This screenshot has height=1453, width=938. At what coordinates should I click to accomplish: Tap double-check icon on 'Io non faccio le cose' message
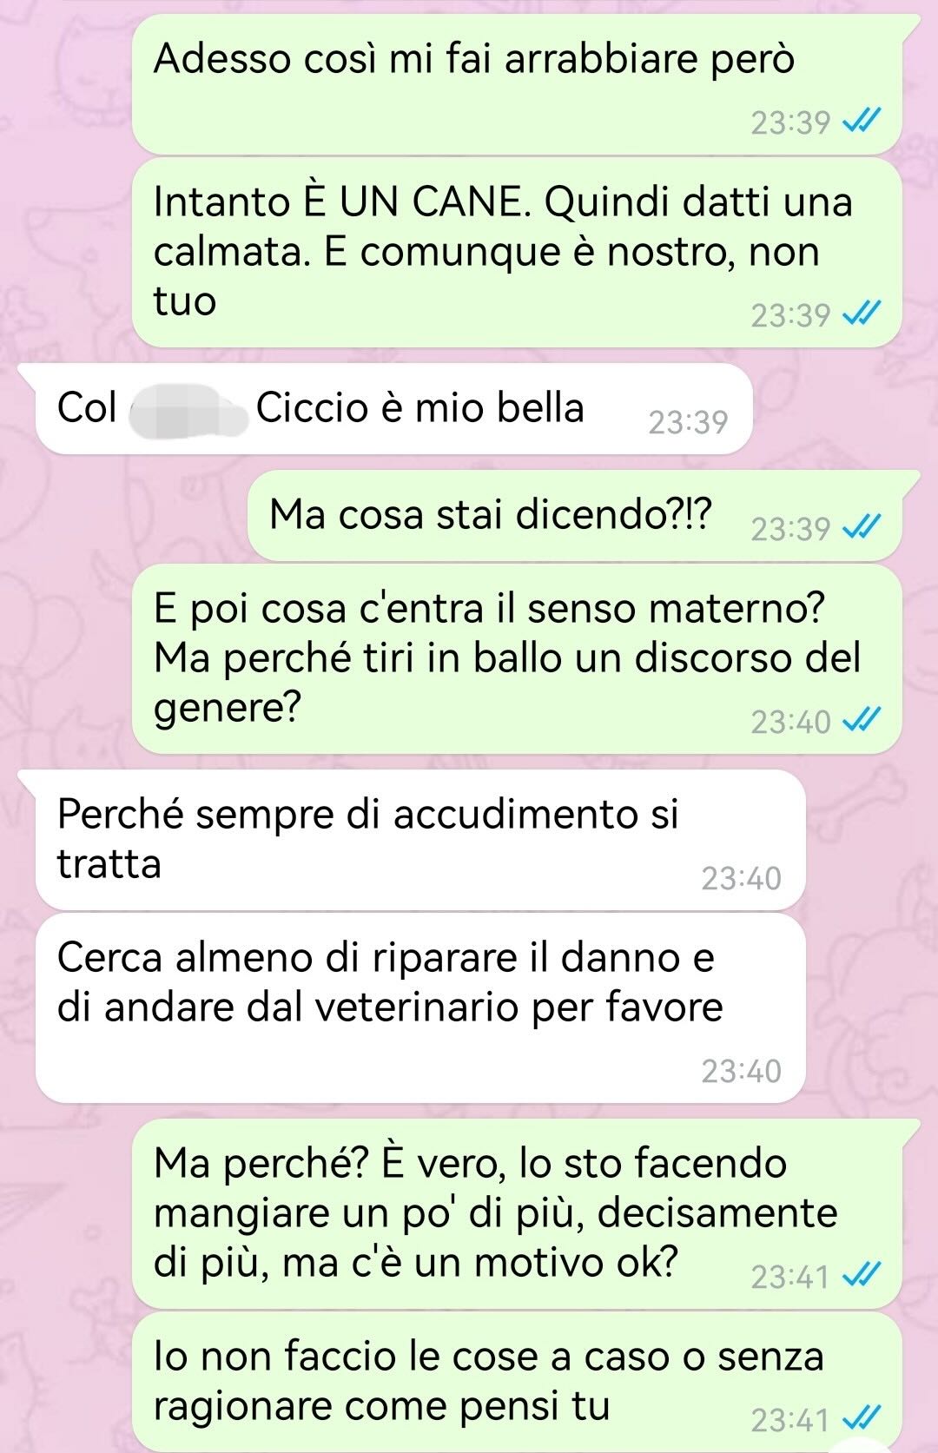[x=862, y=1418]
